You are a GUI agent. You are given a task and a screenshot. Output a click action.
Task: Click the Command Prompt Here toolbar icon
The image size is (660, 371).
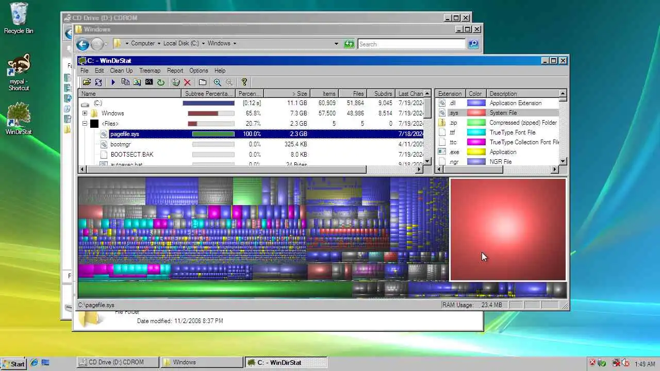click(x=149, y=82)
